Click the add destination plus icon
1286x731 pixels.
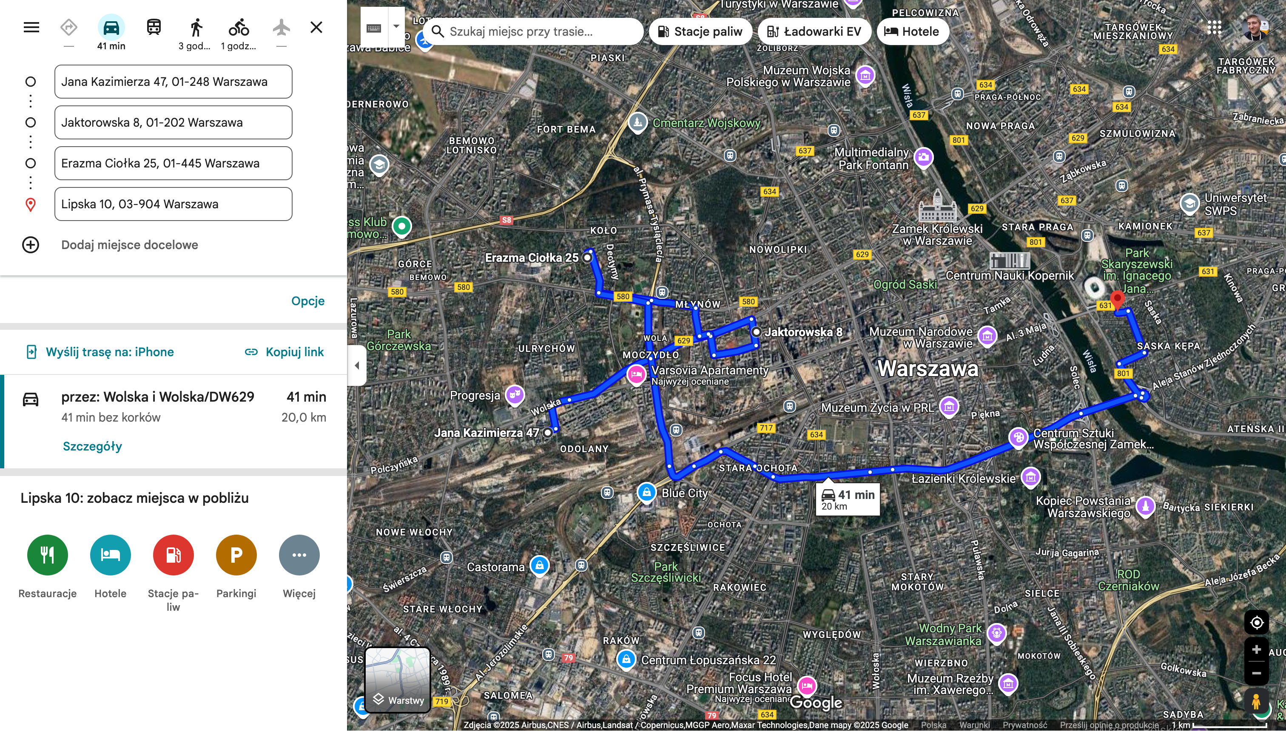(31, 245)
